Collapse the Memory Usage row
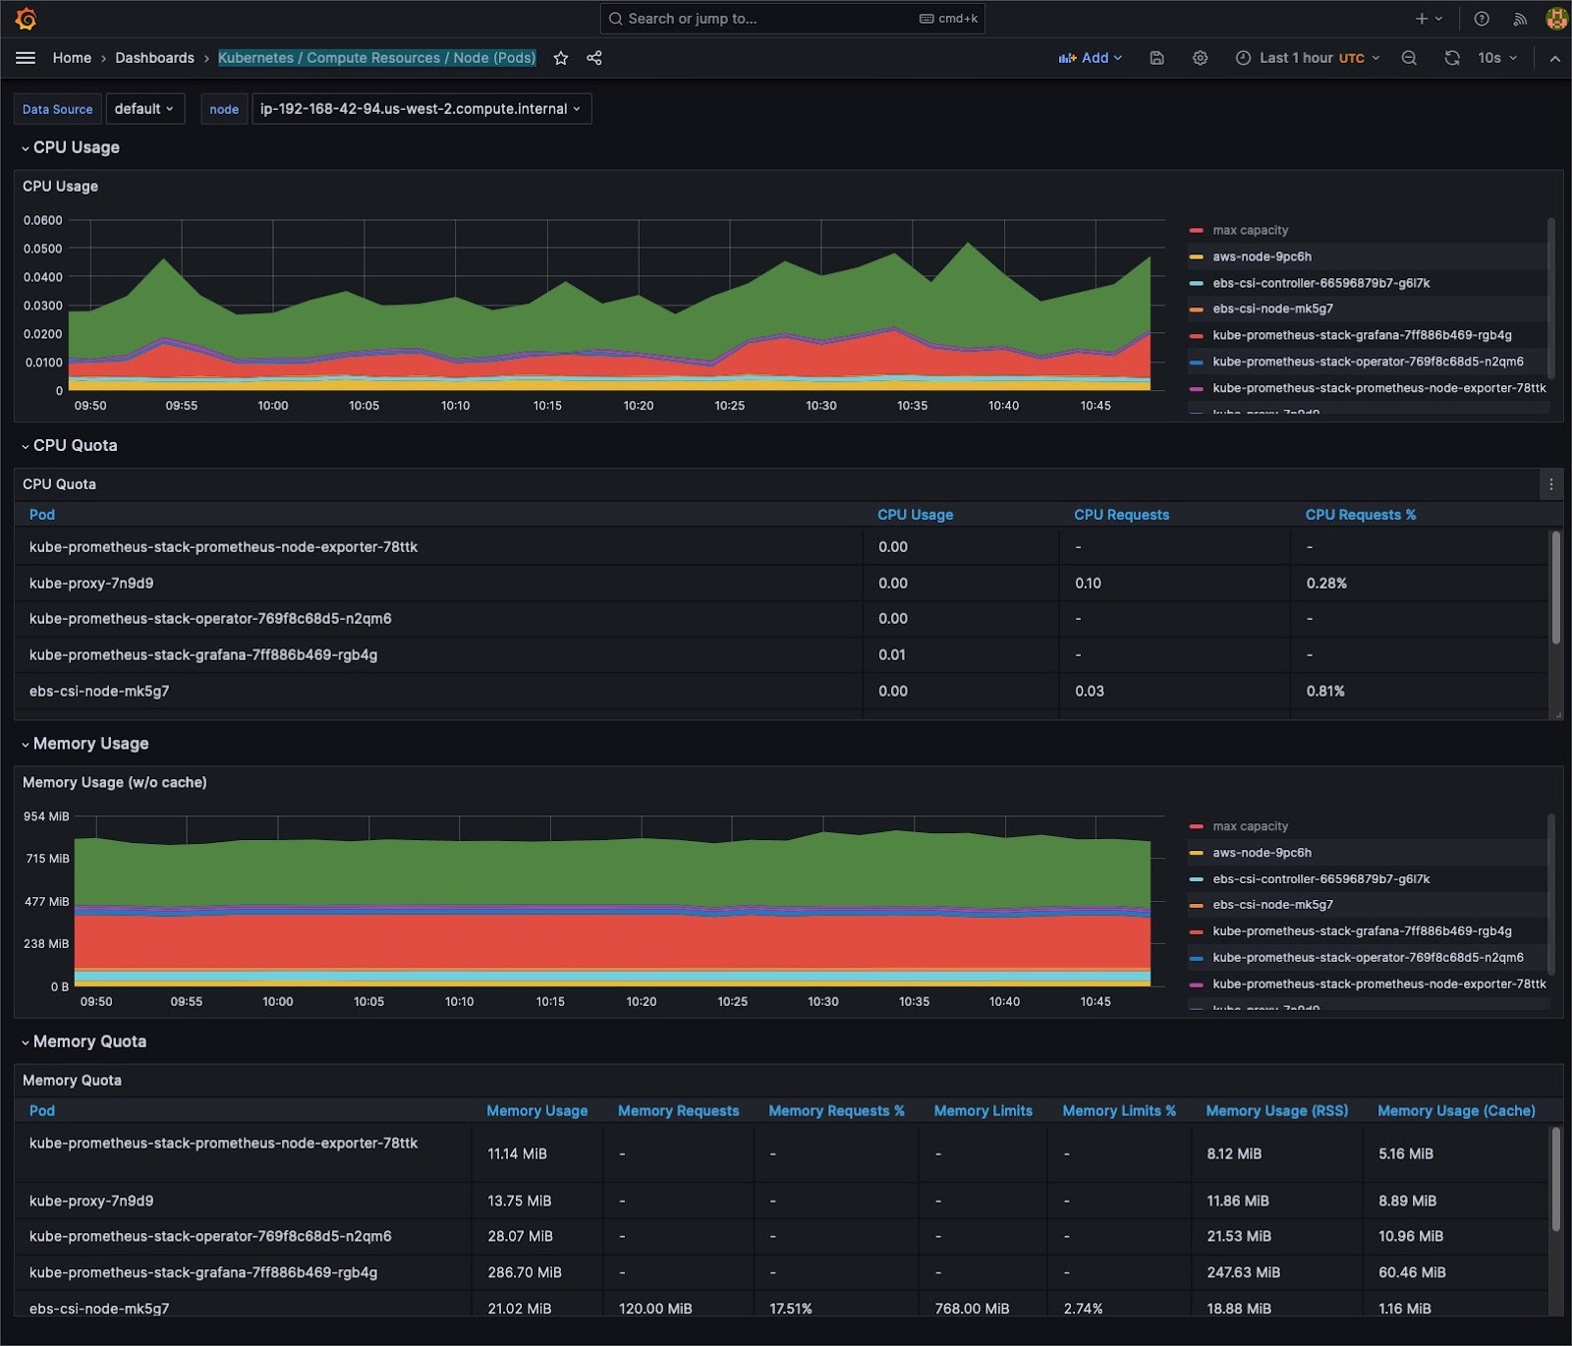The height and width of the screenshot is (1346, 1572). pos(84,744)
